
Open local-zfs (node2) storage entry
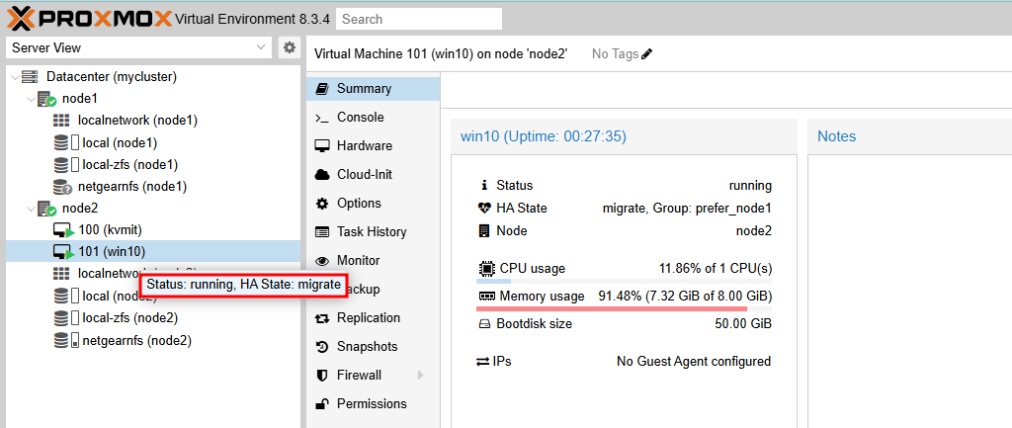pos(130,318)
